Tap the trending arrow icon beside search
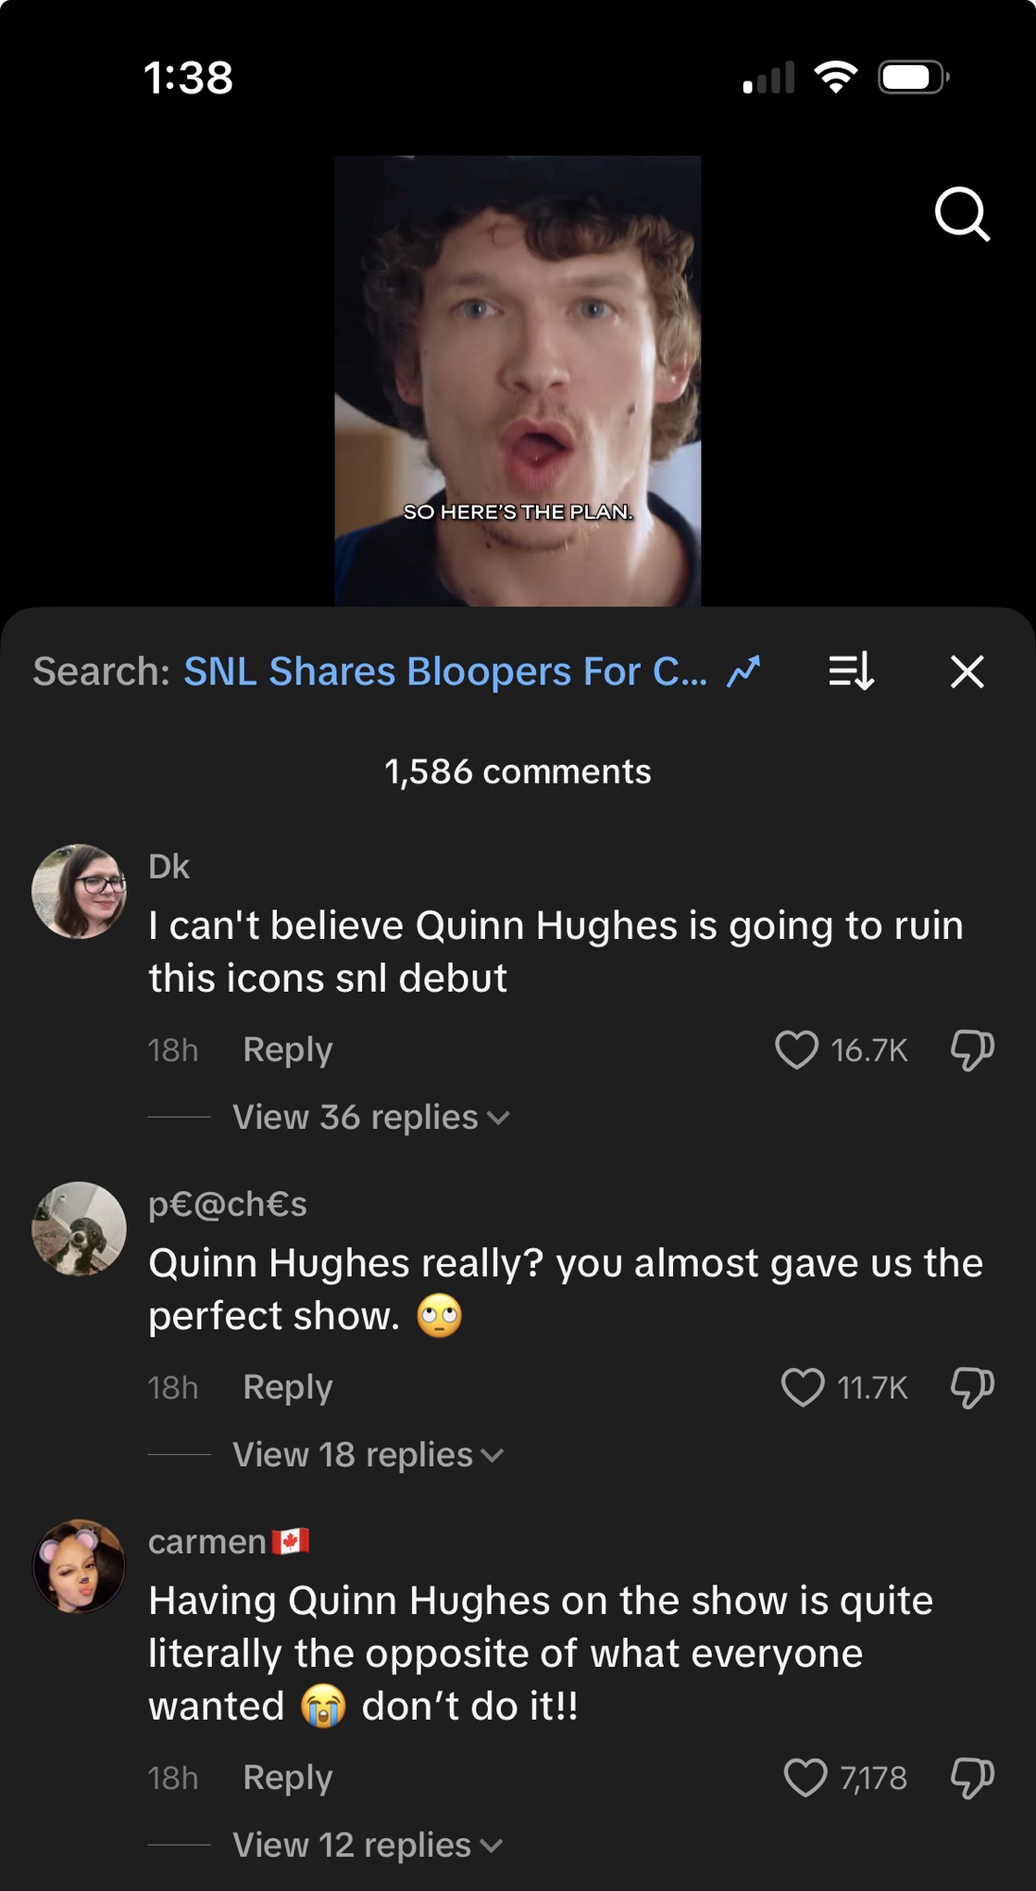 744,671
